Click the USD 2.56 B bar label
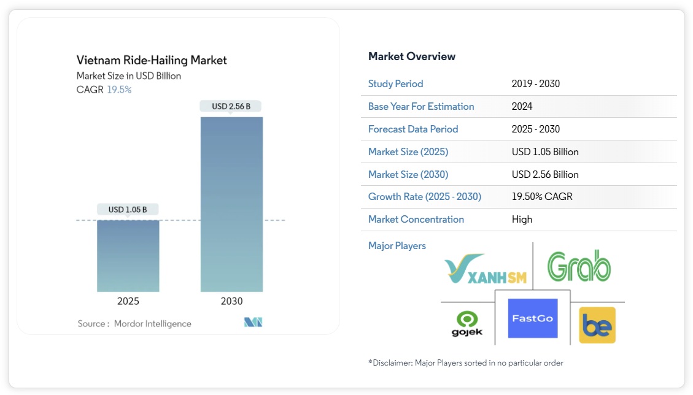This screenshot has width=693, height=395. (231, 106)
